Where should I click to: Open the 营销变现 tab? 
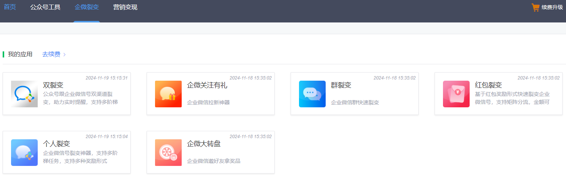coord(125,7)
